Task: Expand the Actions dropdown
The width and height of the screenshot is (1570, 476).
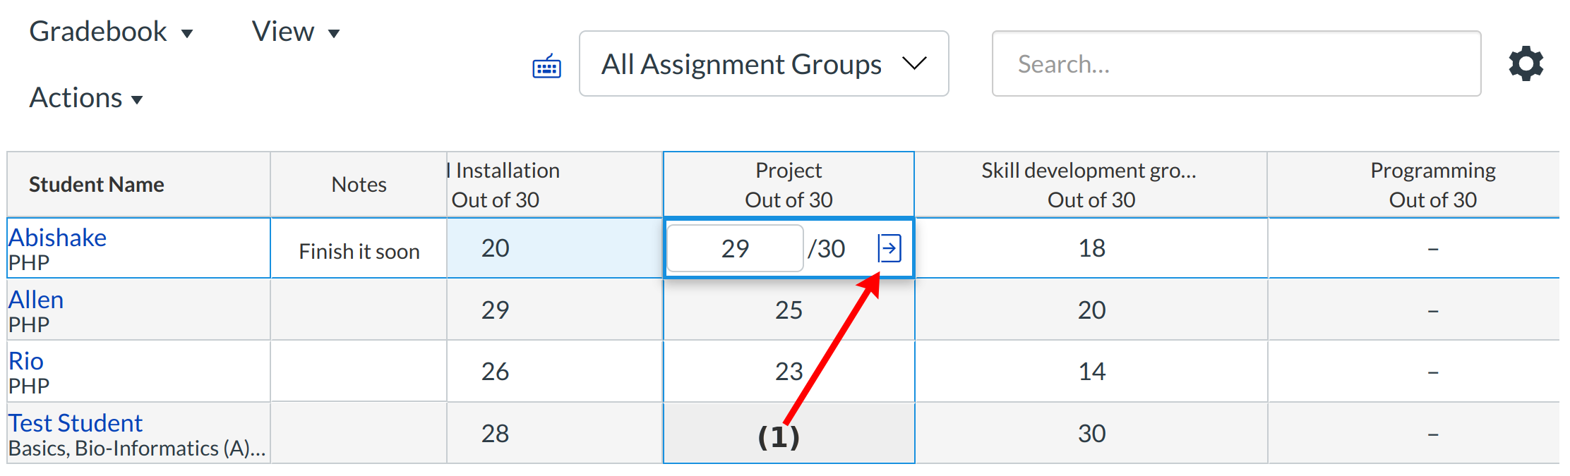Action: point(85,98)
